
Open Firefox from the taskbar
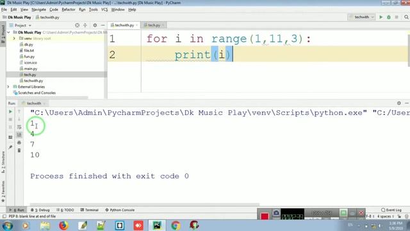tap(63, 225)
